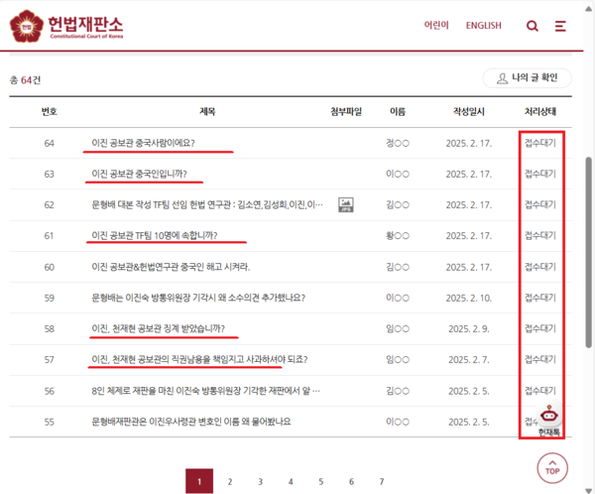The height and width of the screenshot is (494, 595).
Task: Open post 64 about 이진 공보관 중국사람
Action: pyautogui.click(x=143, y=143)
